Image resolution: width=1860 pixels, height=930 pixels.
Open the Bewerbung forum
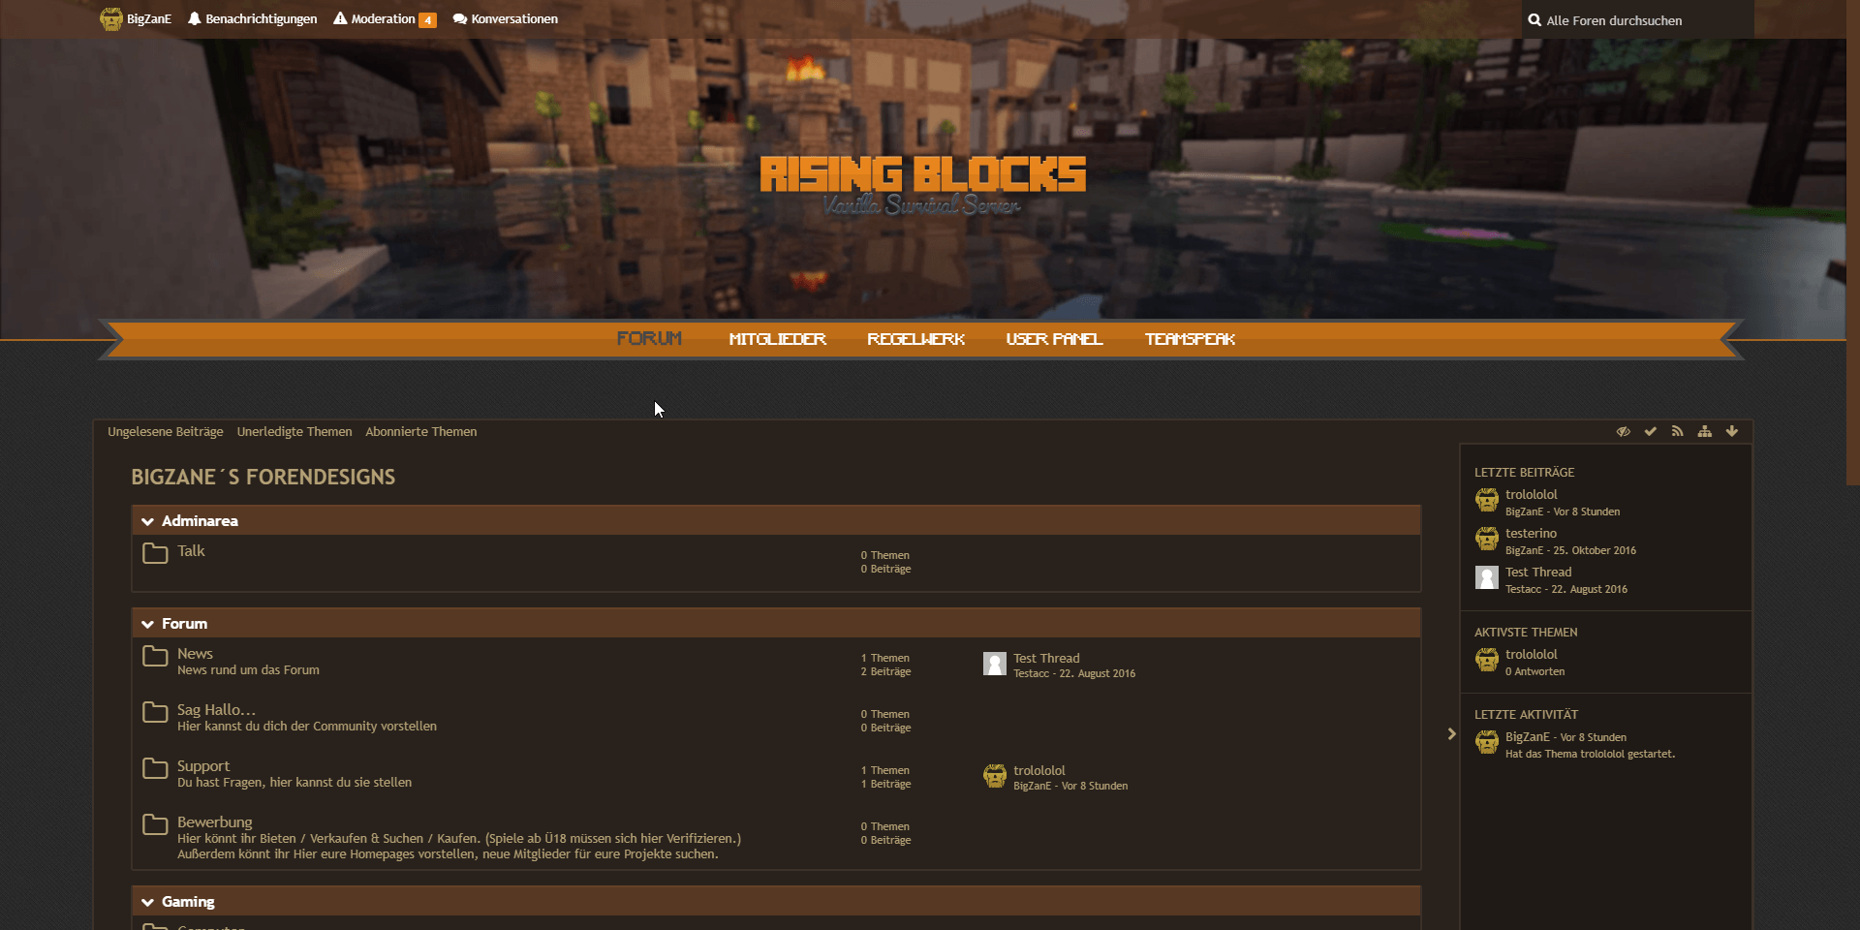(215, 822)
